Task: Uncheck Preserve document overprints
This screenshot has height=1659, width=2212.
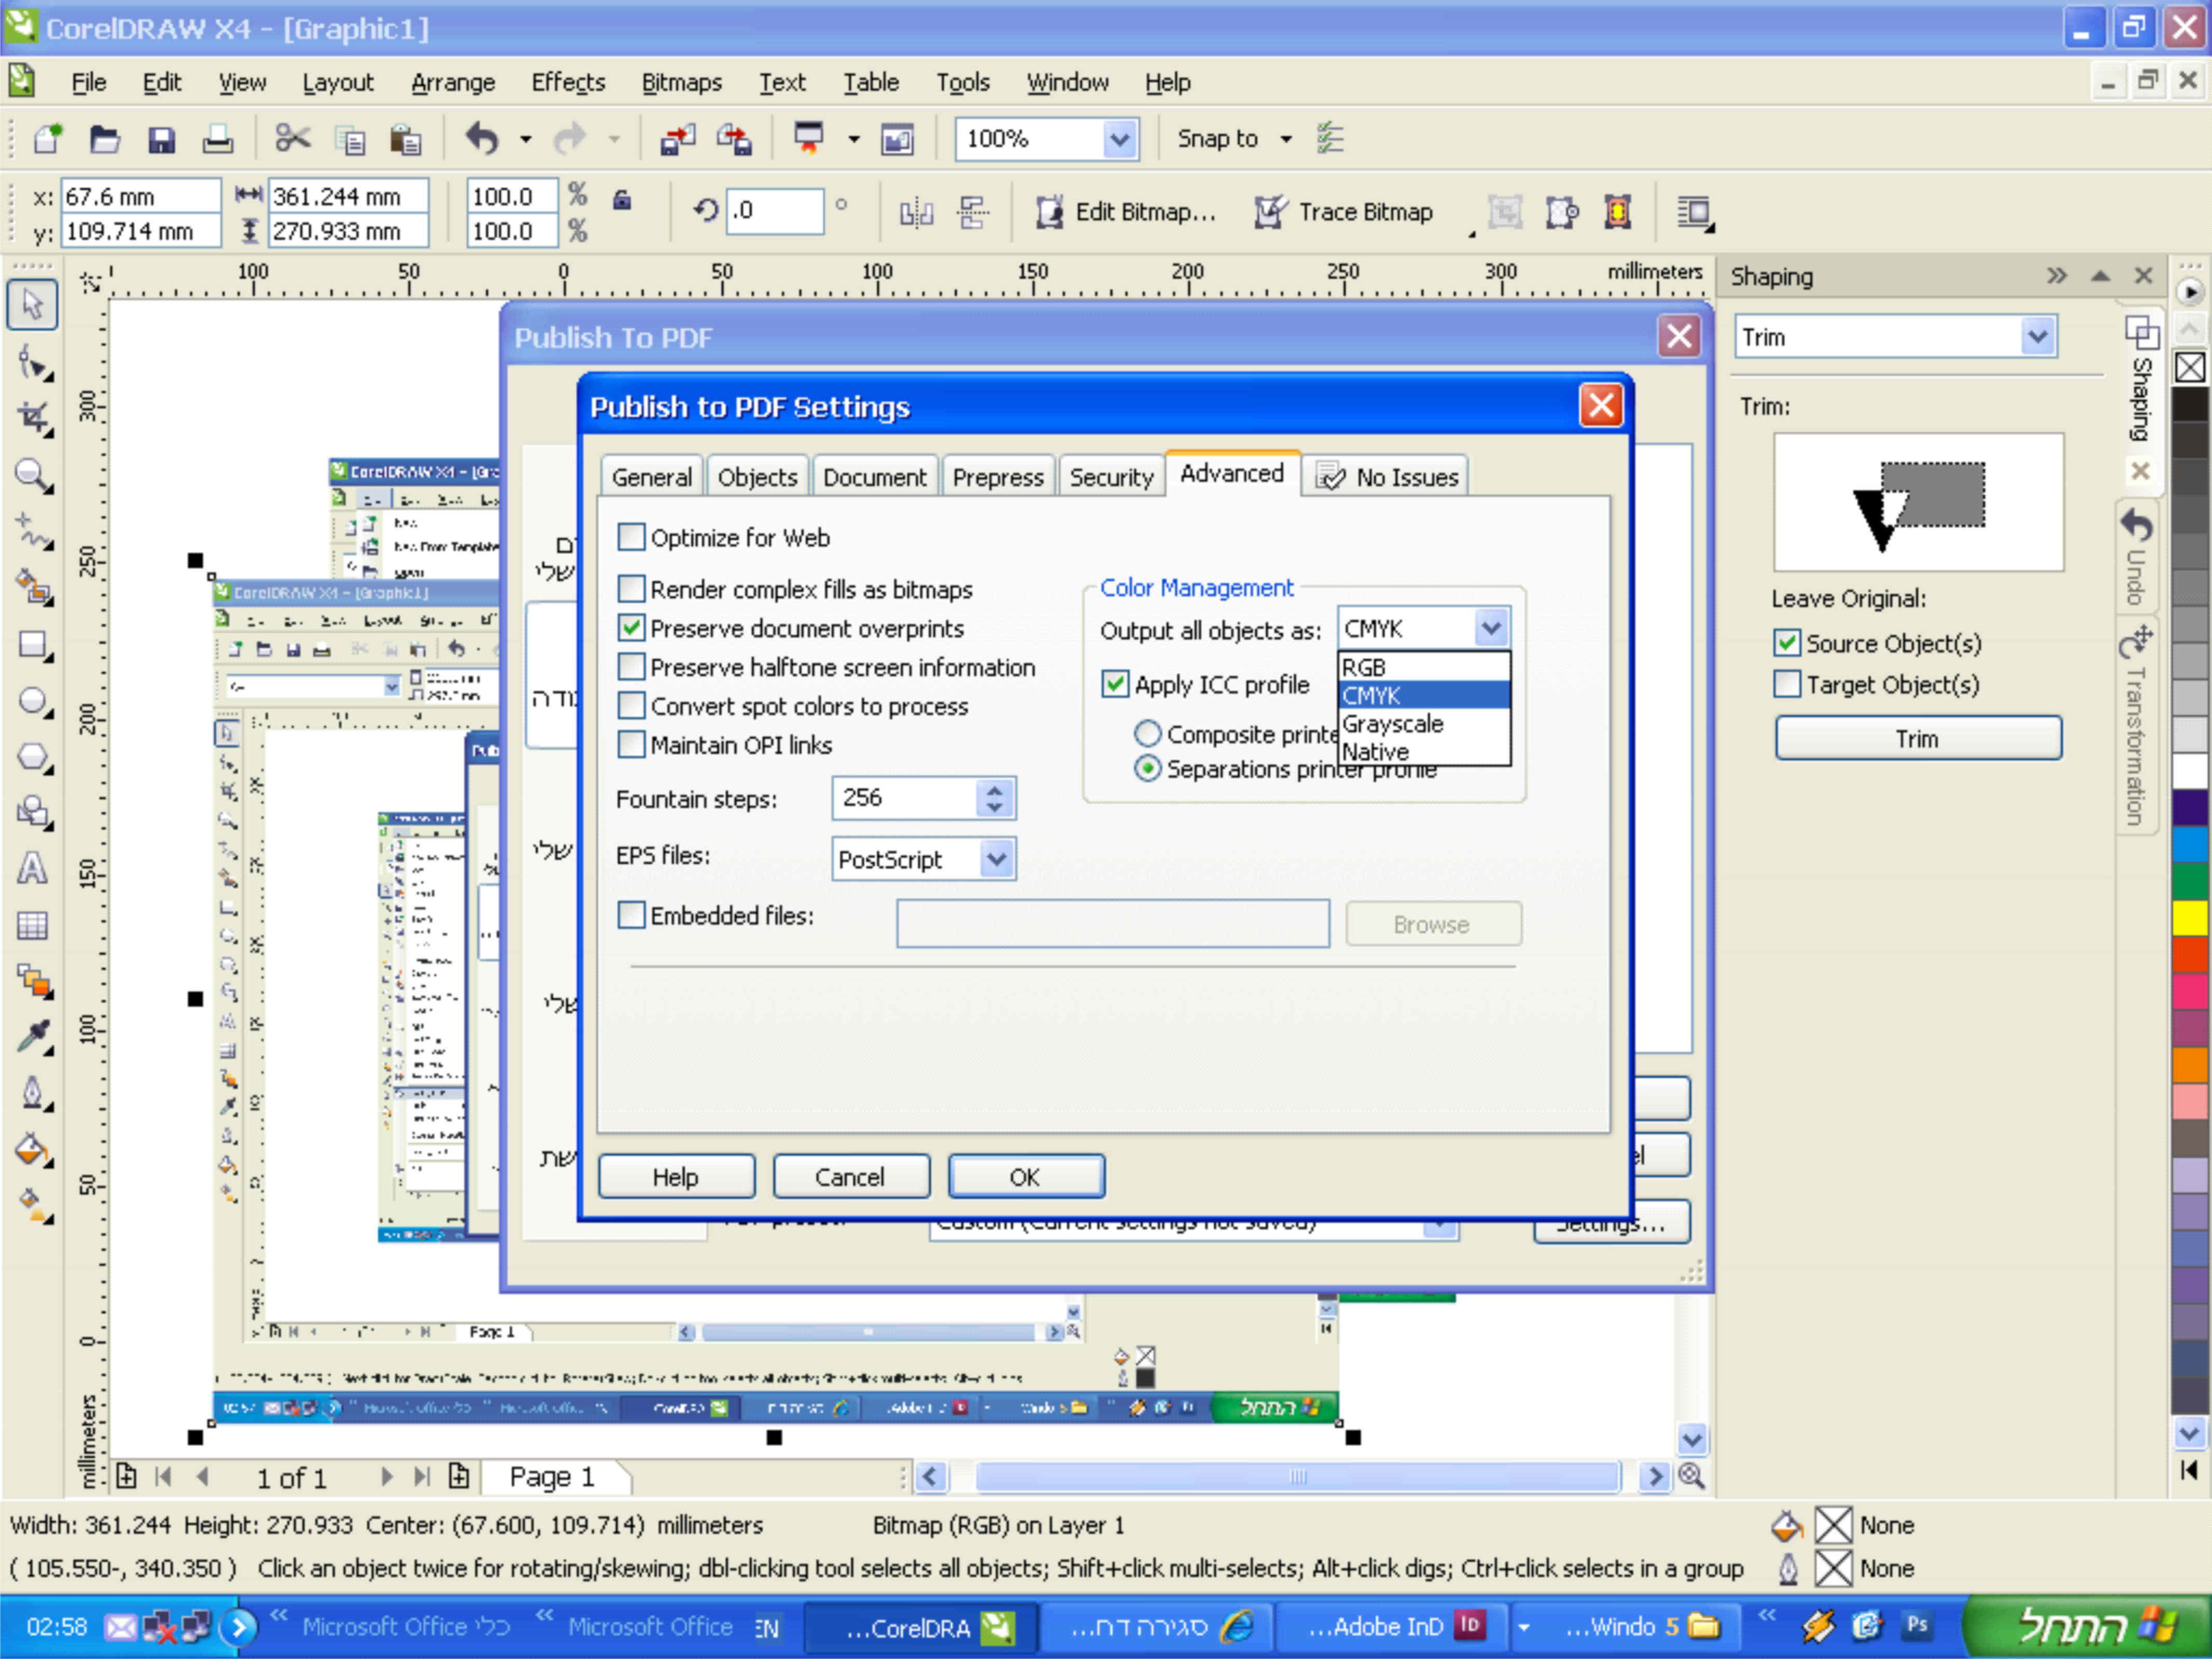Action: coord(631,628)
